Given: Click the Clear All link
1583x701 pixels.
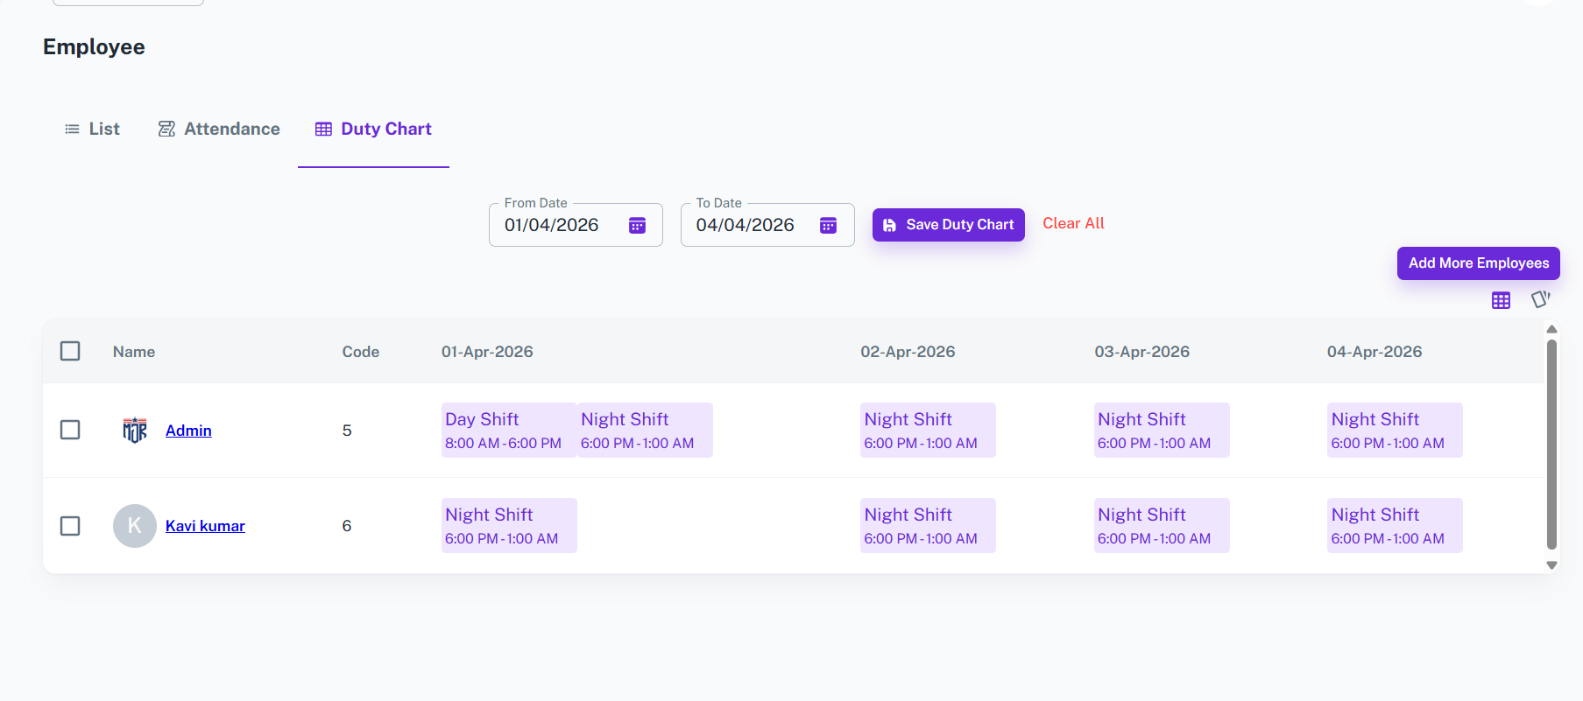Looking at the screenshot, I should (x=1073, y=224).
